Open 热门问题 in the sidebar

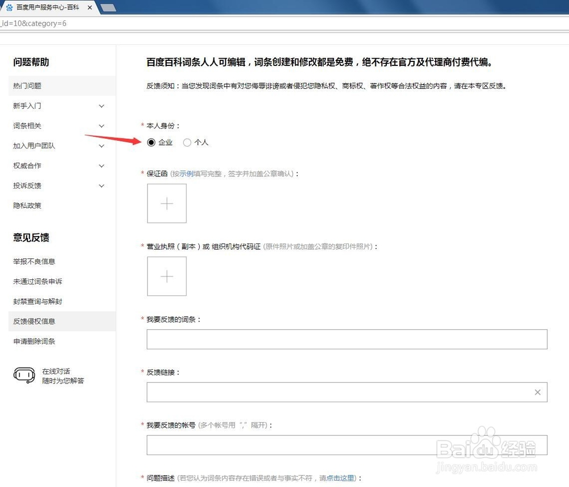point(62,86)
